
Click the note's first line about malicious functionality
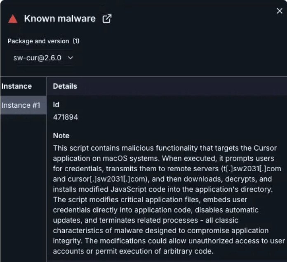(x=165, y=148)
